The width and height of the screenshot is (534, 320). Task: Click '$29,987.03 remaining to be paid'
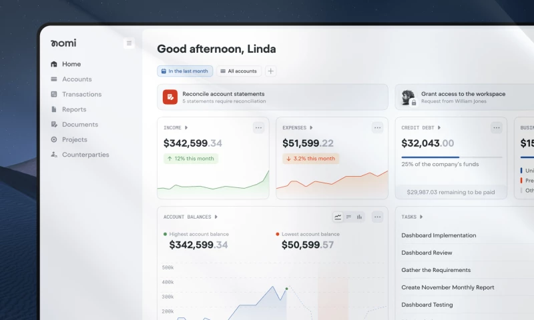pos(451,192)
